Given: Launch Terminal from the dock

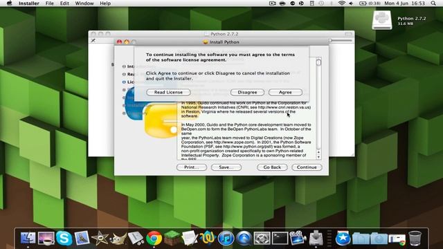Looking at the screenshot, I should (280, 238).
